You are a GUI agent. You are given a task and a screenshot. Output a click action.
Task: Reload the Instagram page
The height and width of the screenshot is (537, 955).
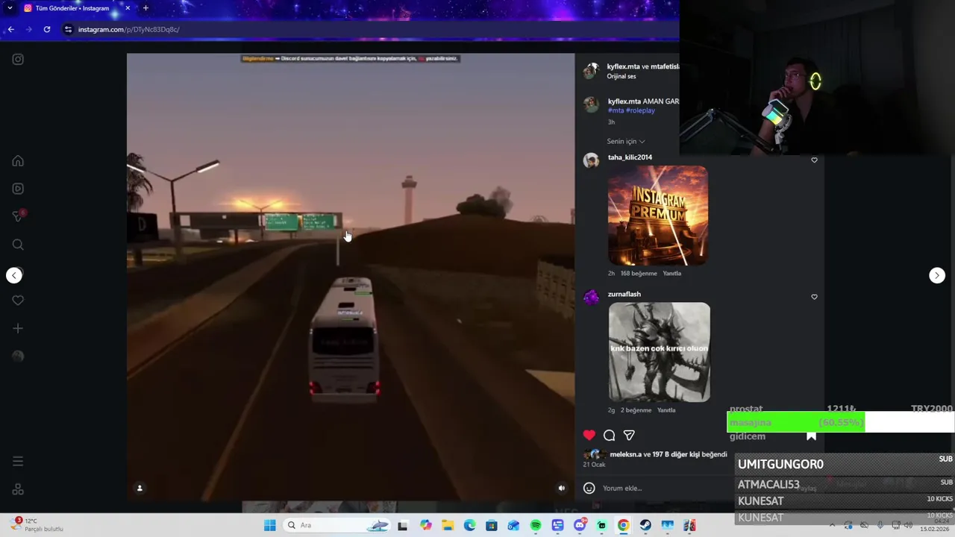pos(46,29)
